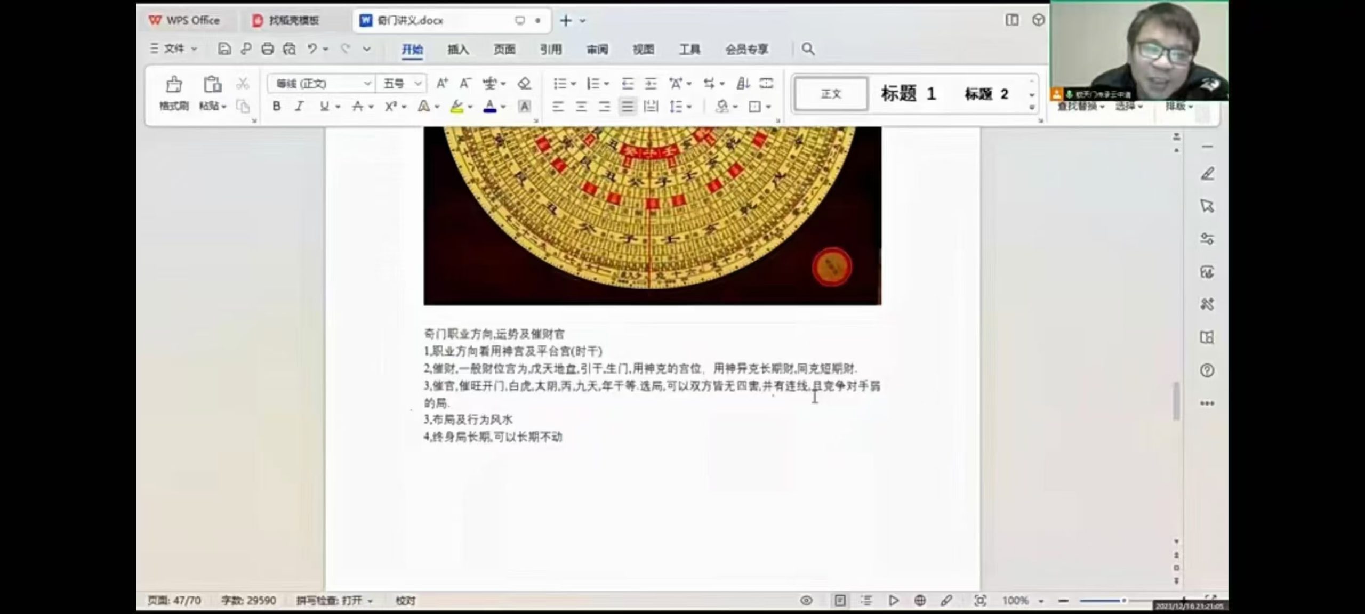Viewport: 1365px width, 614px height.
Task: Adjust the zoom slider in status bar
Action: (x=1123, y=601)
